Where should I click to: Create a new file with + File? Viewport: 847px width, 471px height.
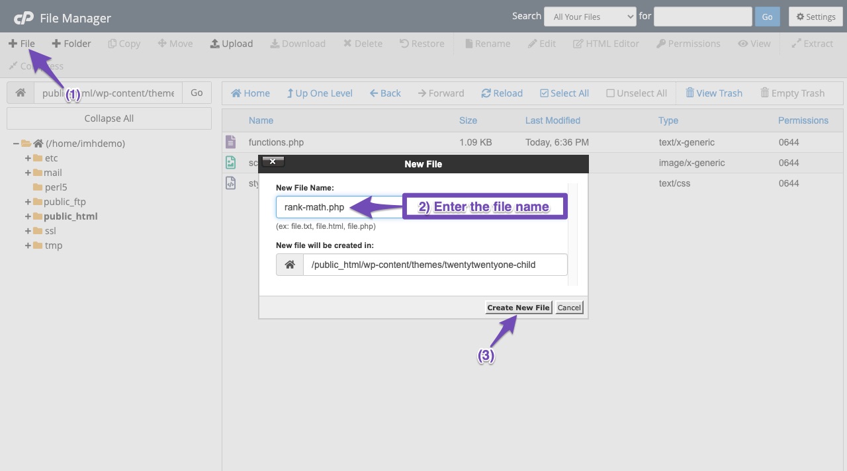[x=22, y=44]
